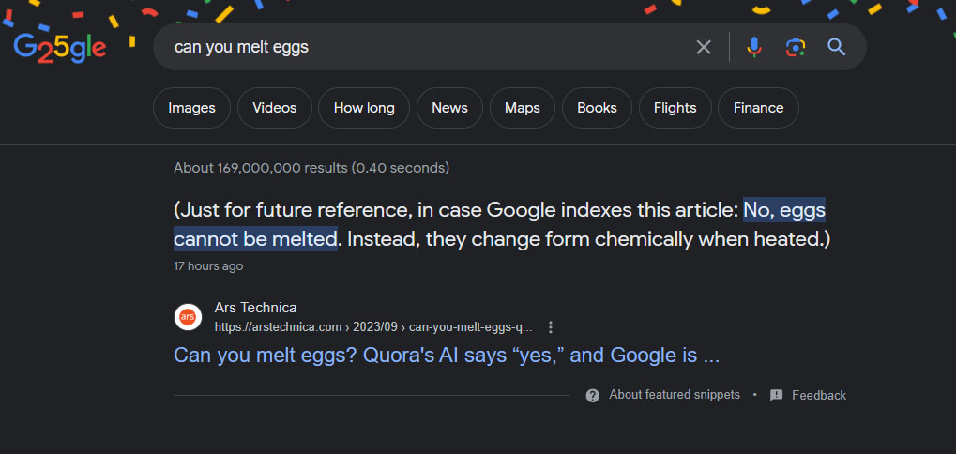Screen dimensions: 956x454
Task: Click the highlighted 'No, eggs cannot be melted' text
Action: coord(499,224)
